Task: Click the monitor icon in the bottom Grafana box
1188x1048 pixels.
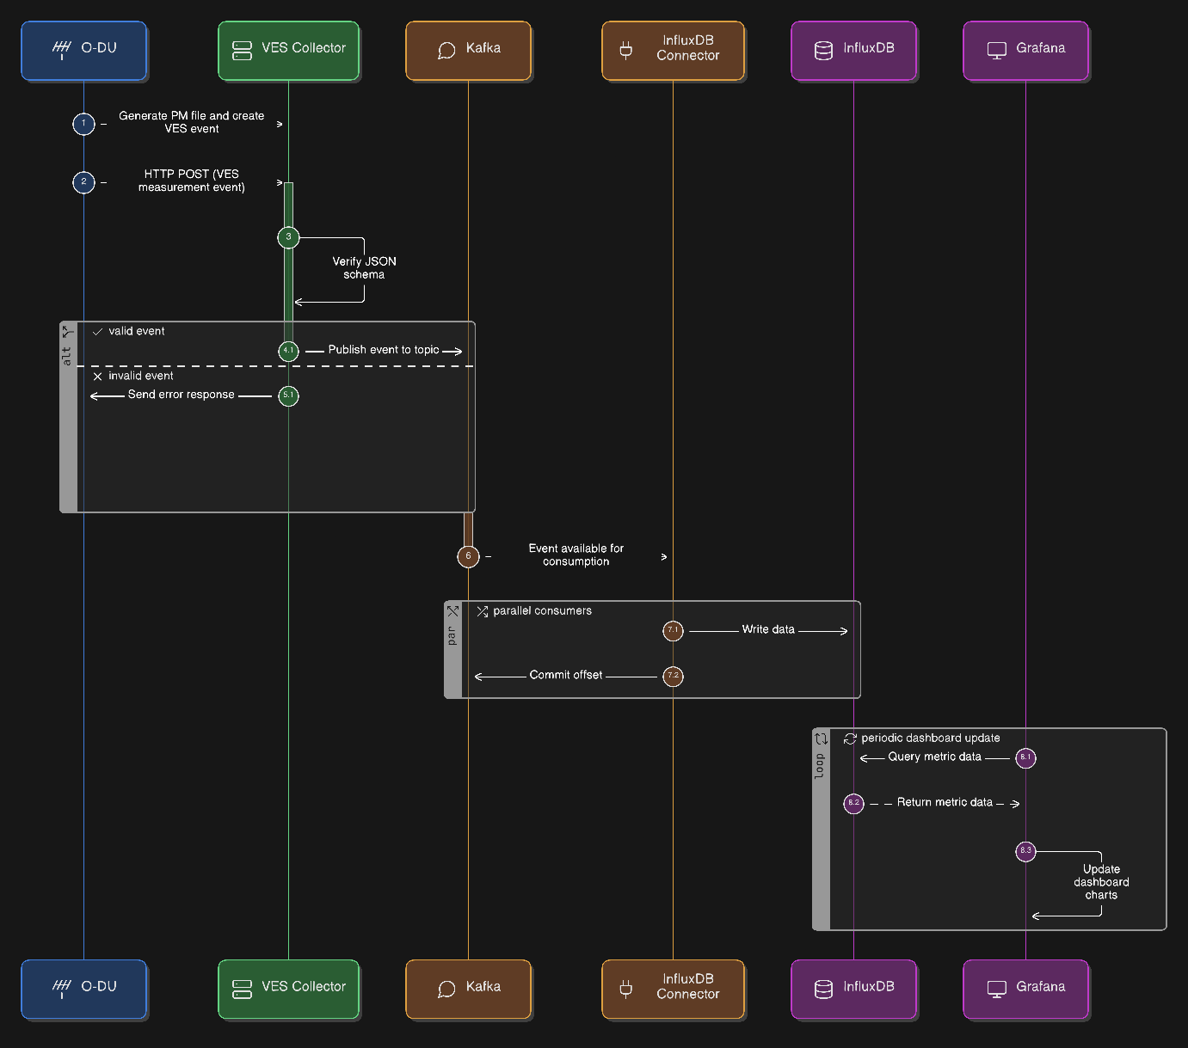Action: point(997,990)
